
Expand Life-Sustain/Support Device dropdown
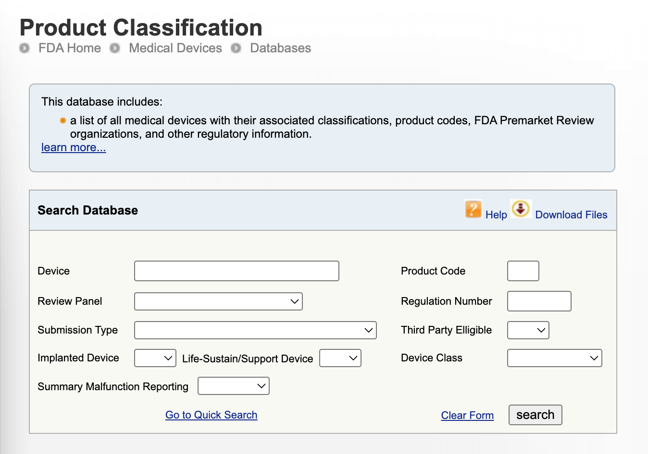[340, 358]
